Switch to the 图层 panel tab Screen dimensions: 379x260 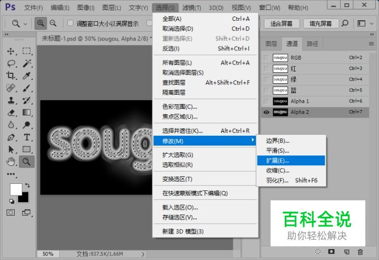coord(271,44)
